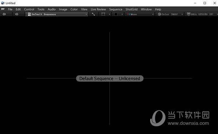Open the Edit menu
Viewport: 218px width, 134px height.
(18, 9)
